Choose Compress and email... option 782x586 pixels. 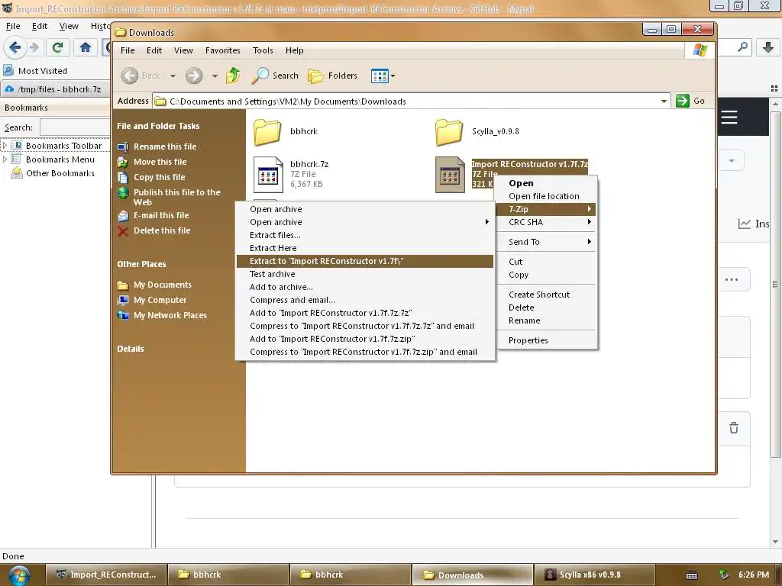click(364, 300)
